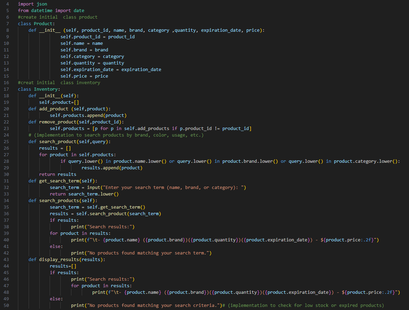Click the '#create initial class product' comment
The image size is (409, 310).
(x=58, y=17)
